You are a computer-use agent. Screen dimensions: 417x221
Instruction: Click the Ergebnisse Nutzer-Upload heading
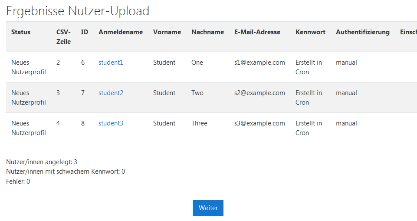tap(78, 11)
